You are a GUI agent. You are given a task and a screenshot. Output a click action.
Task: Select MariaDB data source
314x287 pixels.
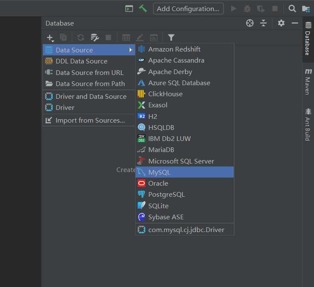[185, 150]
